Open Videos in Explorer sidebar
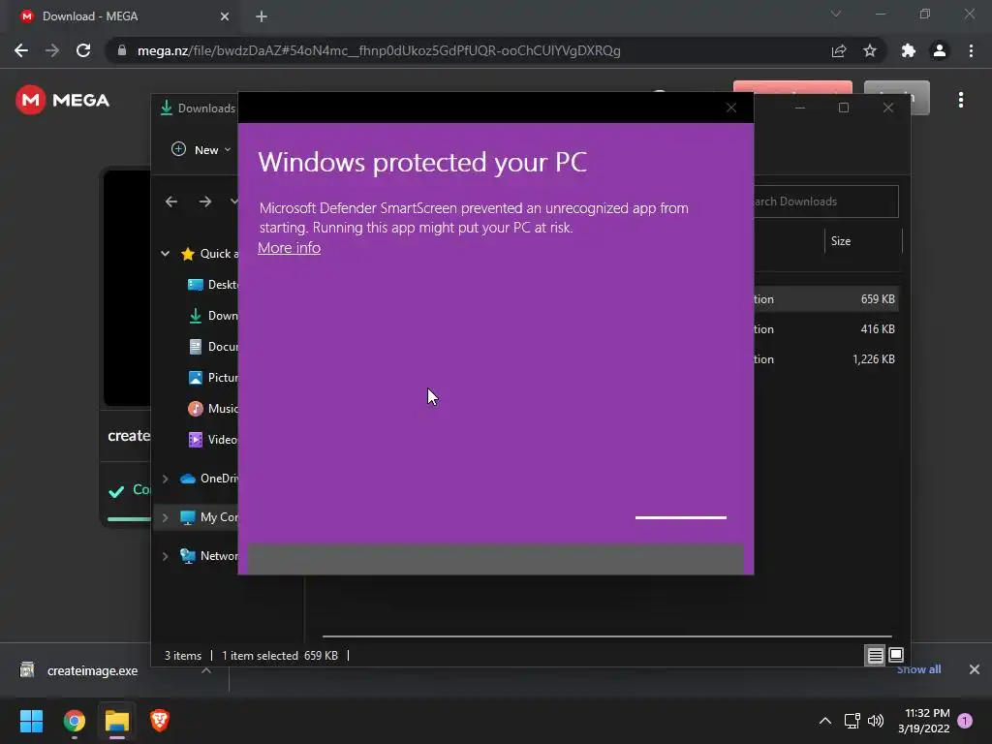The height and width of the screenshot is (744, 992). pos(213,440)
